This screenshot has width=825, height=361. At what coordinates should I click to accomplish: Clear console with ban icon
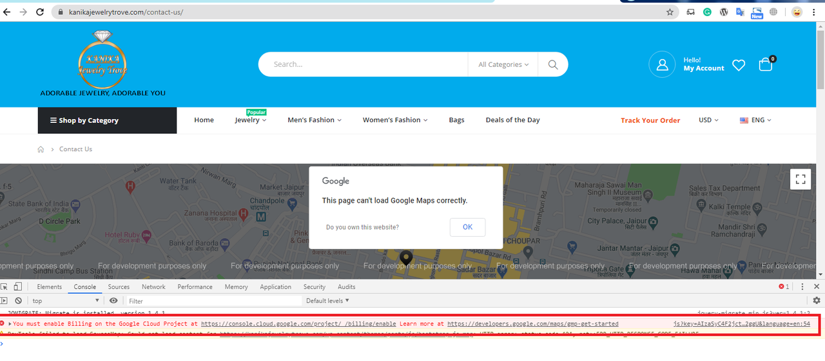point(18,301)
